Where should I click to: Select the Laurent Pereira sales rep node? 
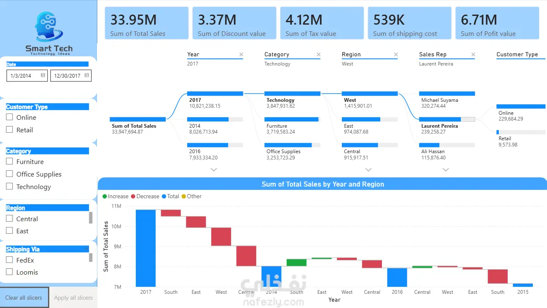point(447,126)
